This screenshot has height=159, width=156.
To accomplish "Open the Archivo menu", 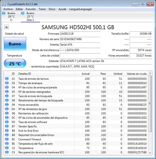I will pos(8,9).
